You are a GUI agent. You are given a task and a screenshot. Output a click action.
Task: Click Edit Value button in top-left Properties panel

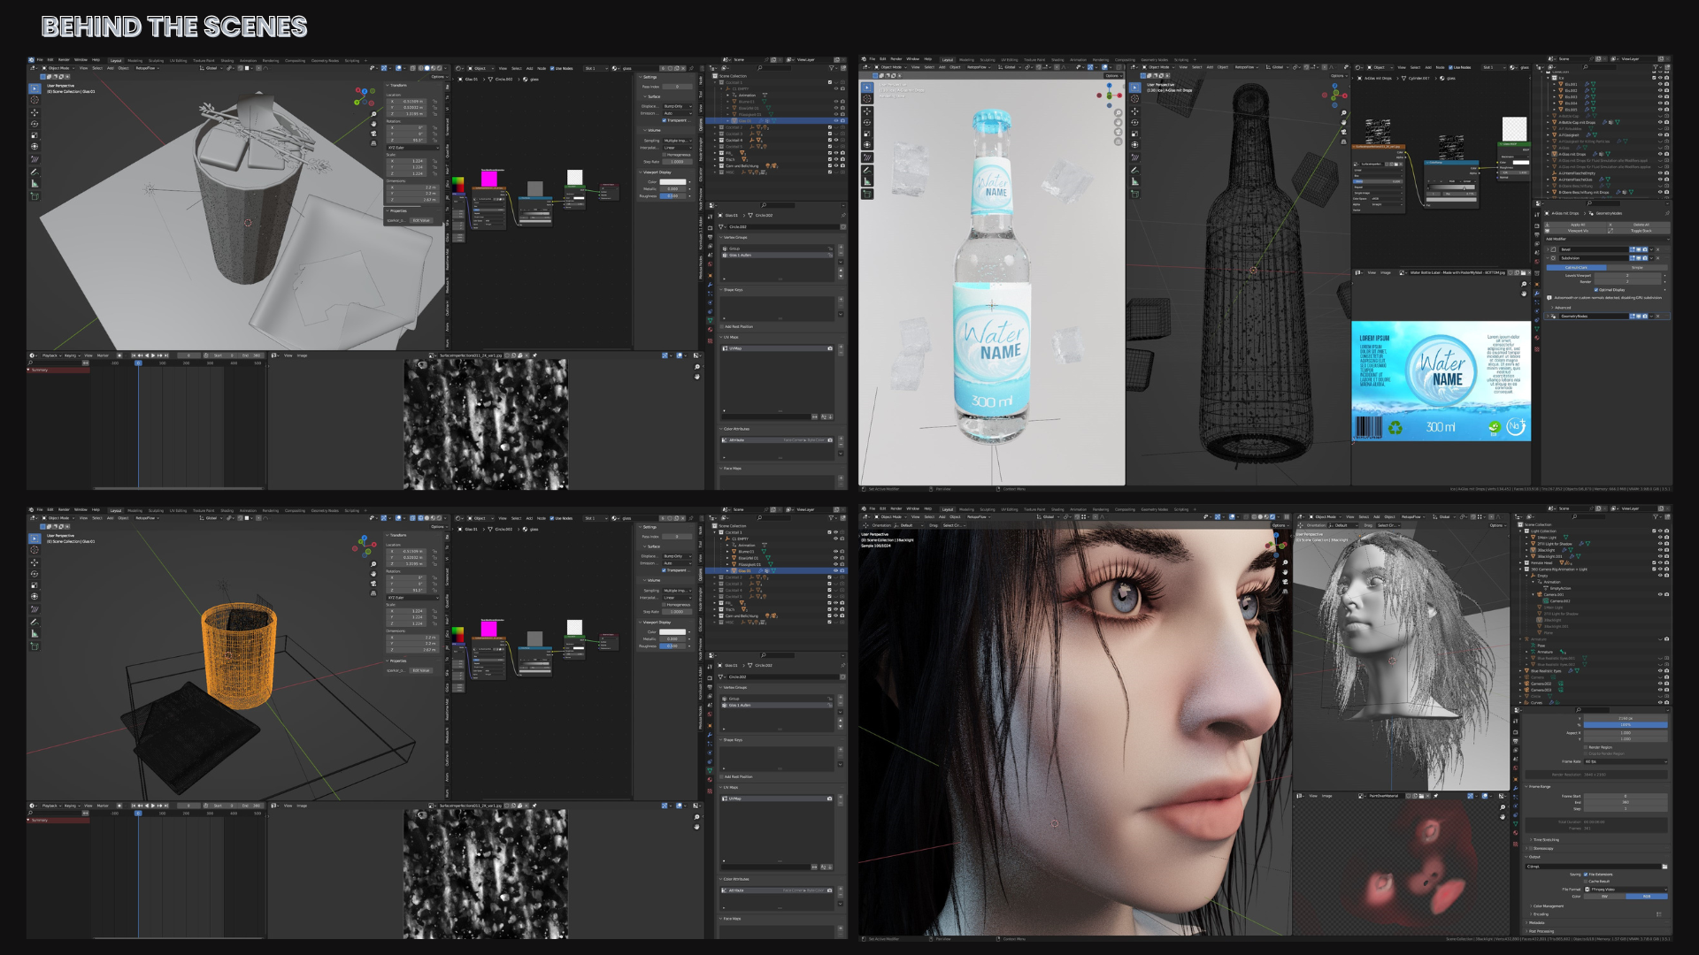tap(421, 220)
